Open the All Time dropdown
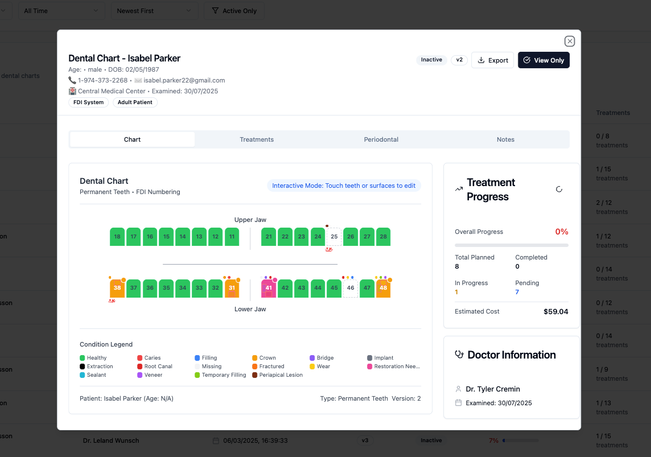651x457 pixels. [61, 11]
